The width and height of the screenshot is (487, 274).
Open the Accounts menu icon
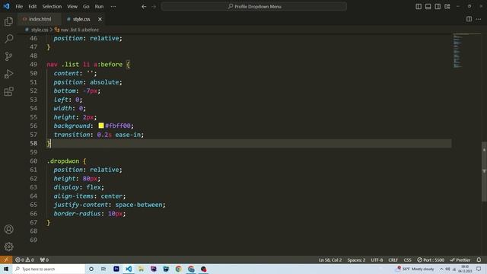click(8, 229)
